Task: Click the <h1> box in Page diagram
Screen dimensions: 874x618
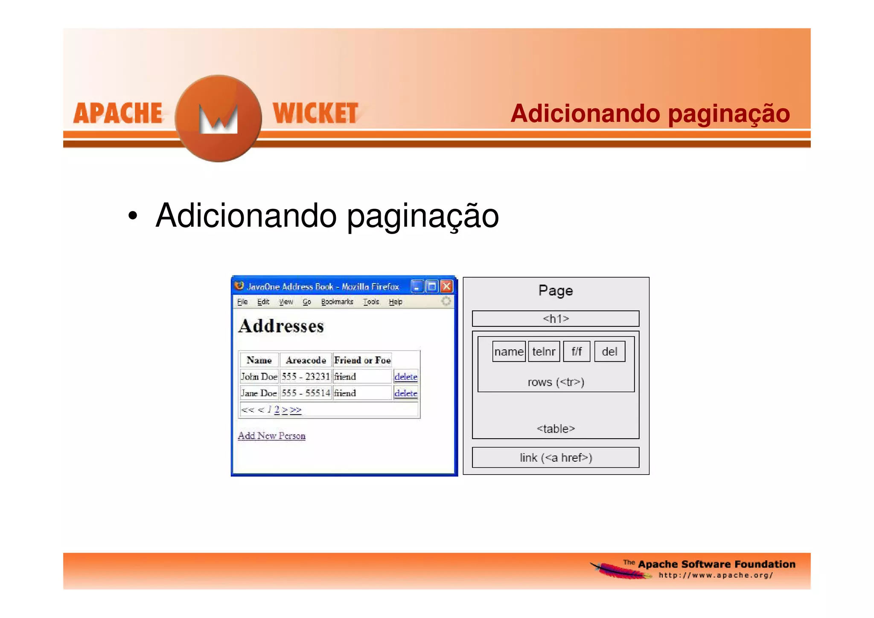Action: click(556, 319)
